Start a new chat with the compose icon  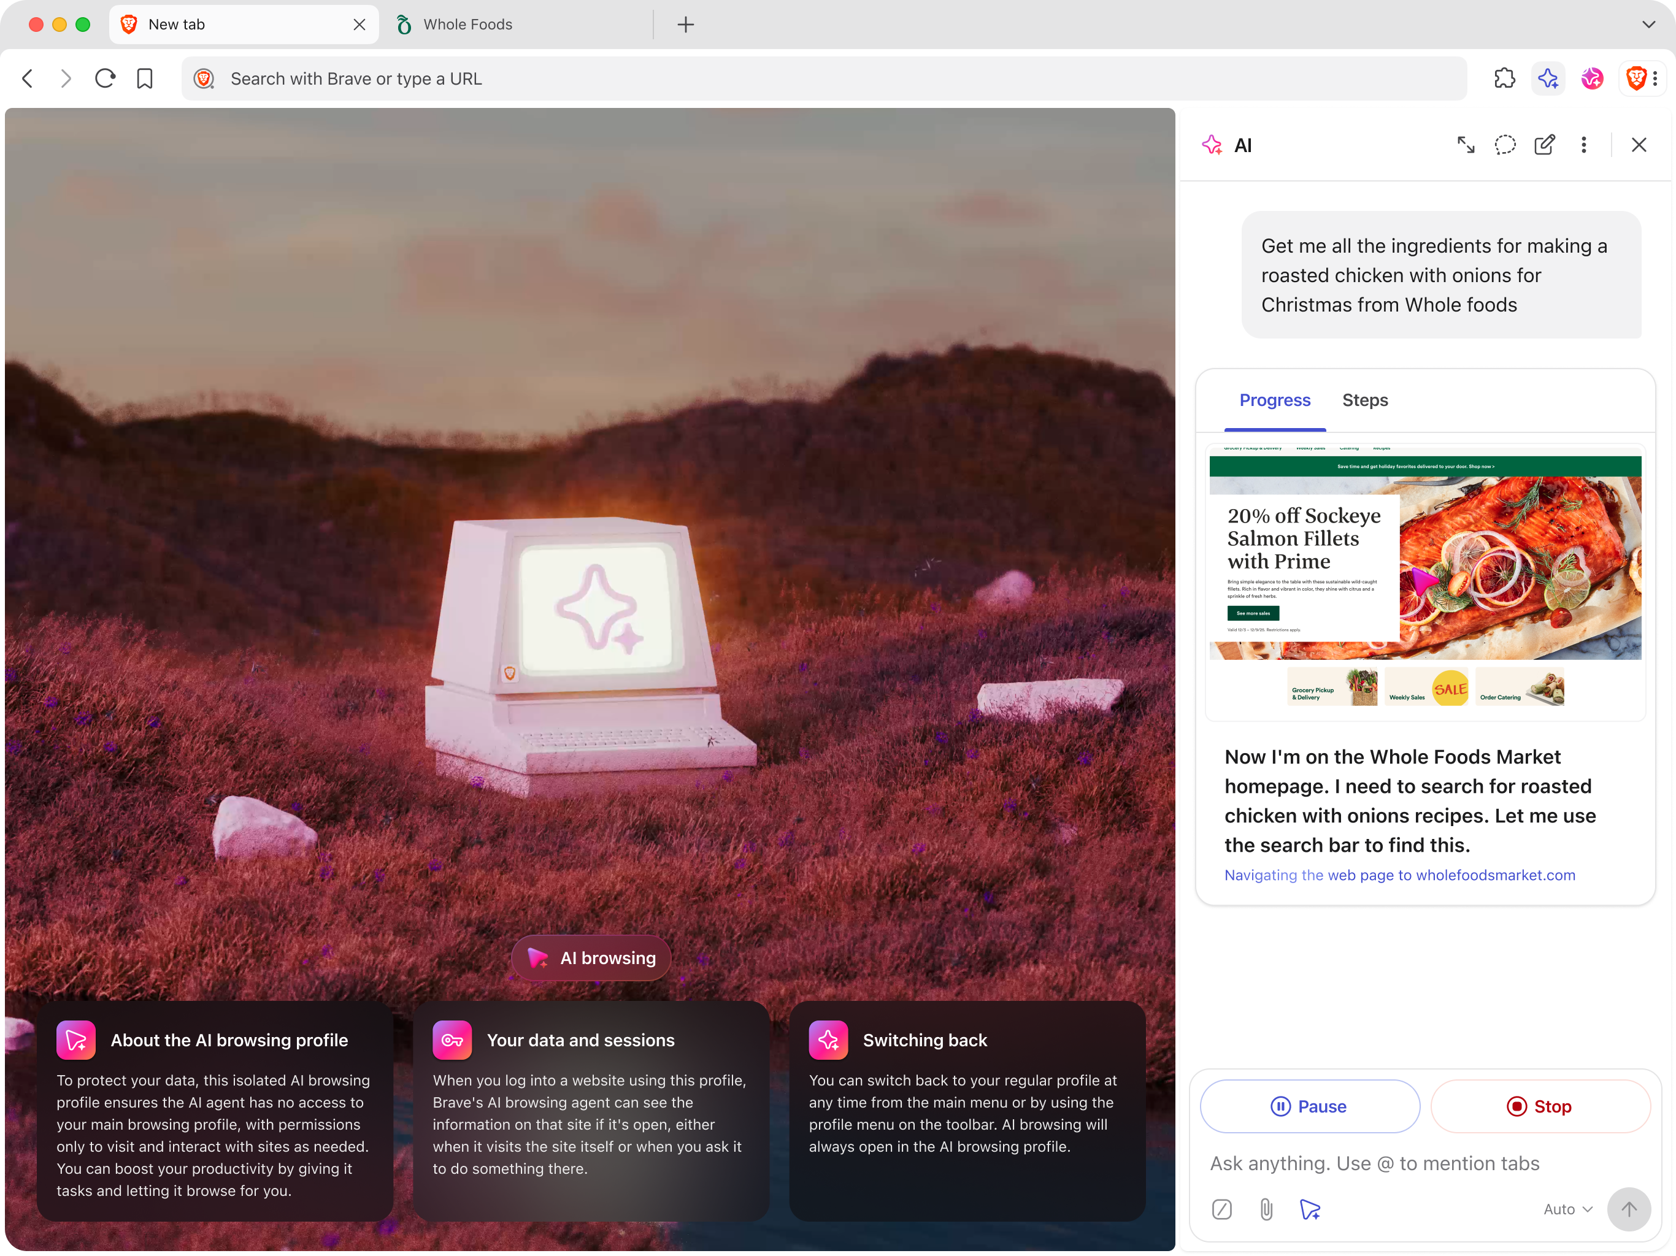click(1544, 145)
